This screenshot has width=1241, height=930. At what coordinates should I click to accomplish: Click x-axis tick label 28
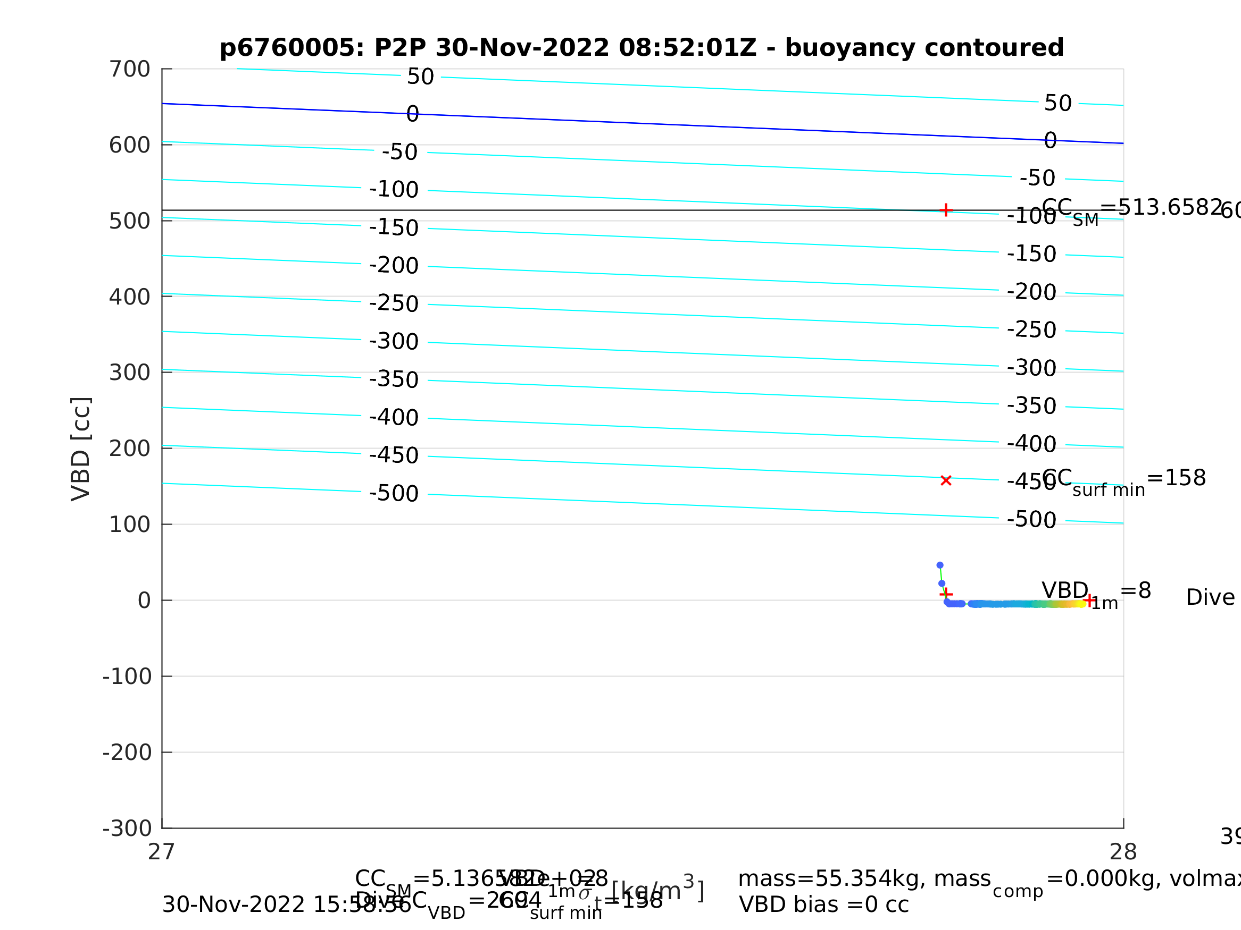[1123, 852]
